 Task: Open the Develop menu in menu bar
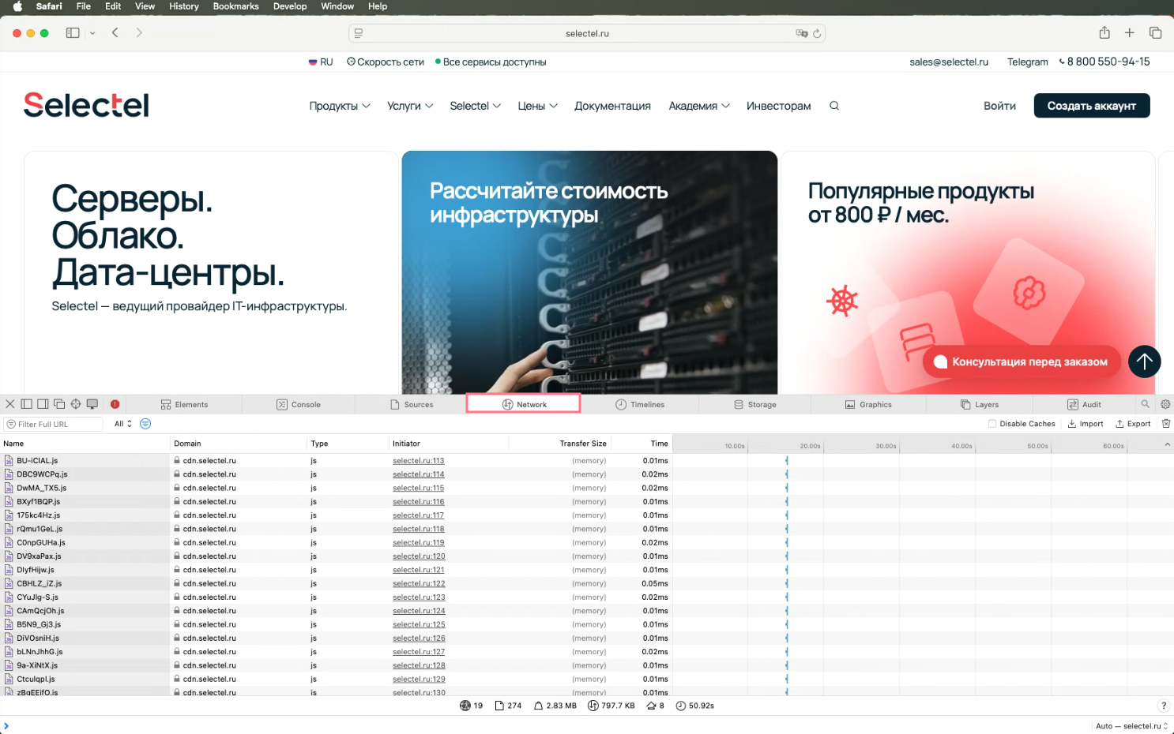point(290,6)
